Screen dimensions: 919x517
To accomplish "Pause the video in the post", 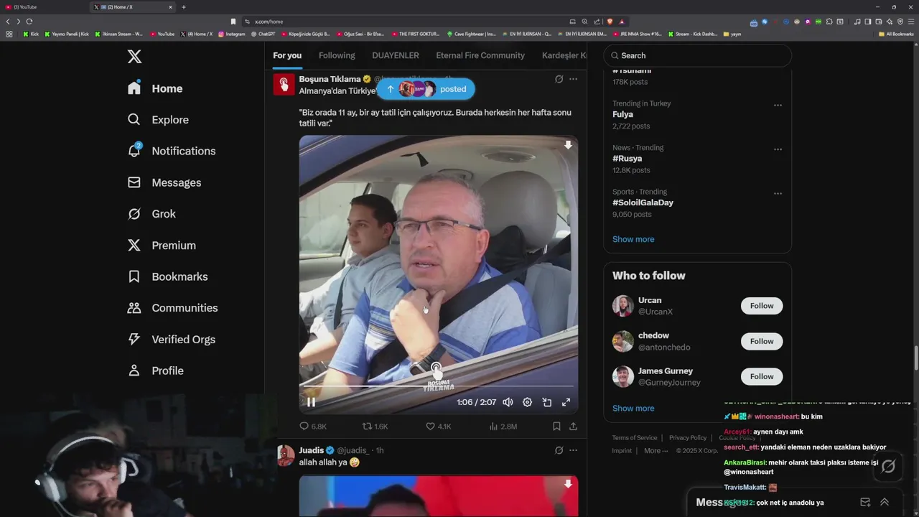I will pos(311,402).
